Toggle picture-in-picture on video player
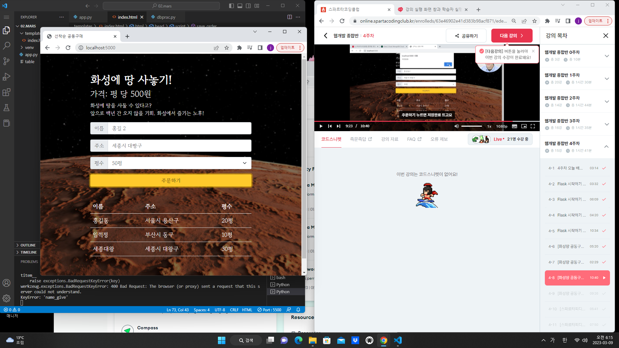Viewport: 619px width, 348px height. pos(524,126)
